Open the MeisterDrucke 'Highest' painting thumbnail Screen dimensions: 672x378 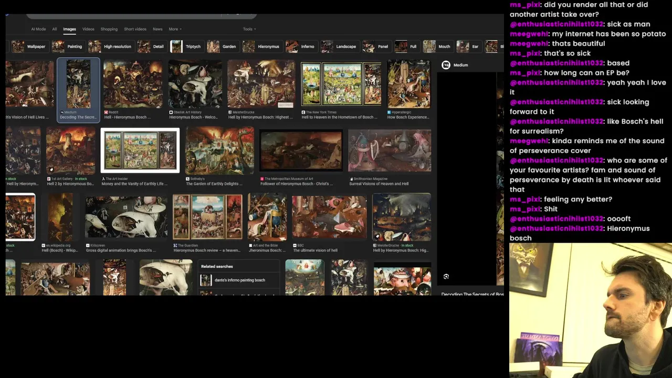261,84
